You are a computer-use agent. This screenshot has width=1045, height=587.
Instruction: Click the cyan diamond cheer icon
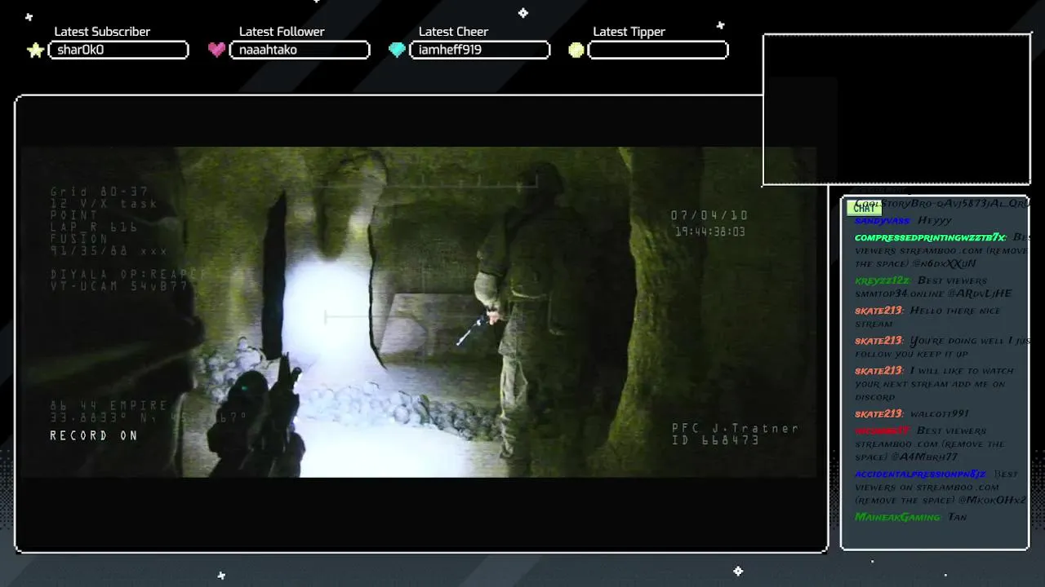pyautogui.click(x=397, y=50)
